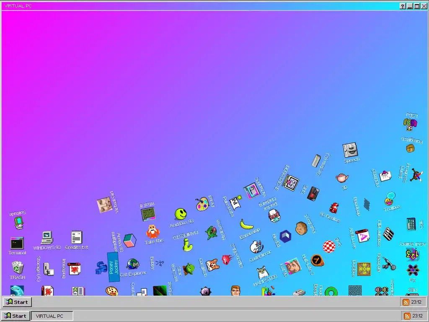This screenshot has height=322, width=429.
Task: Open the GNS red device icon
Action: (x=313, y=194)
